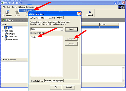Click the Sent items tree label

point(11,34)
